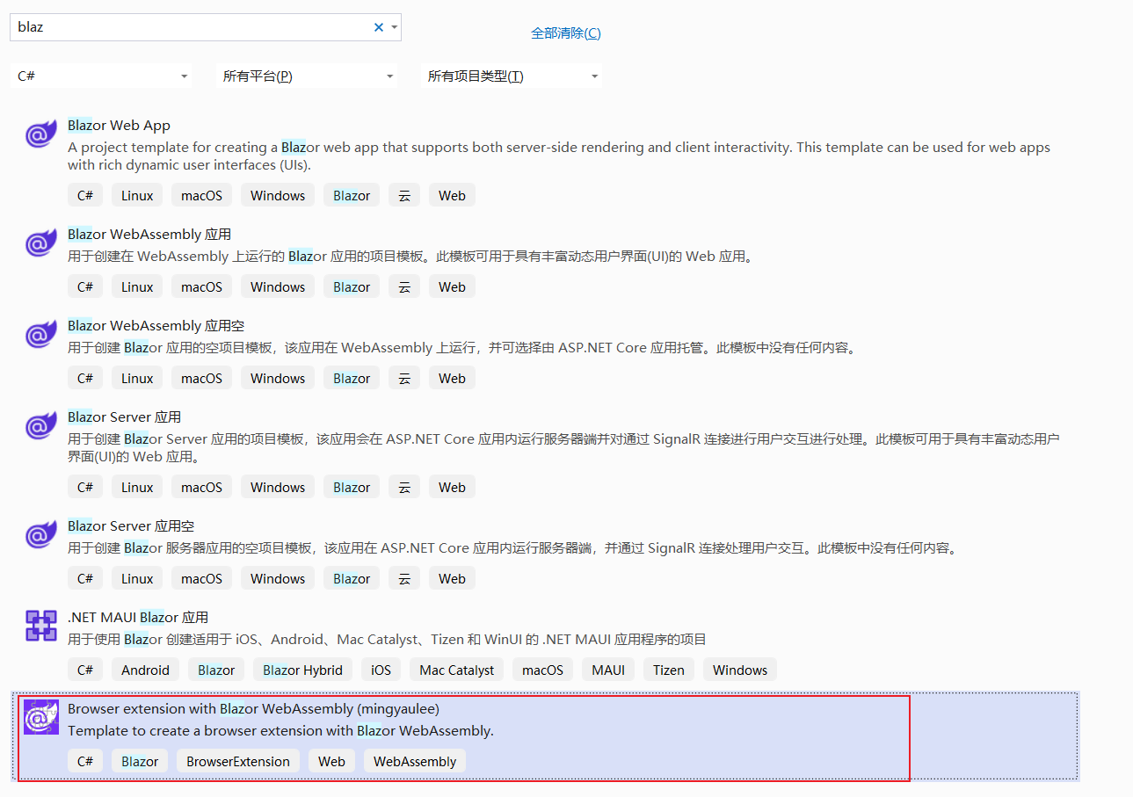The width and height of the screenshot is (1133, 797).
Task: Select "Browser extension with Blazor WebAssembly (mingyaulee)" title
Action: [253, 709]
